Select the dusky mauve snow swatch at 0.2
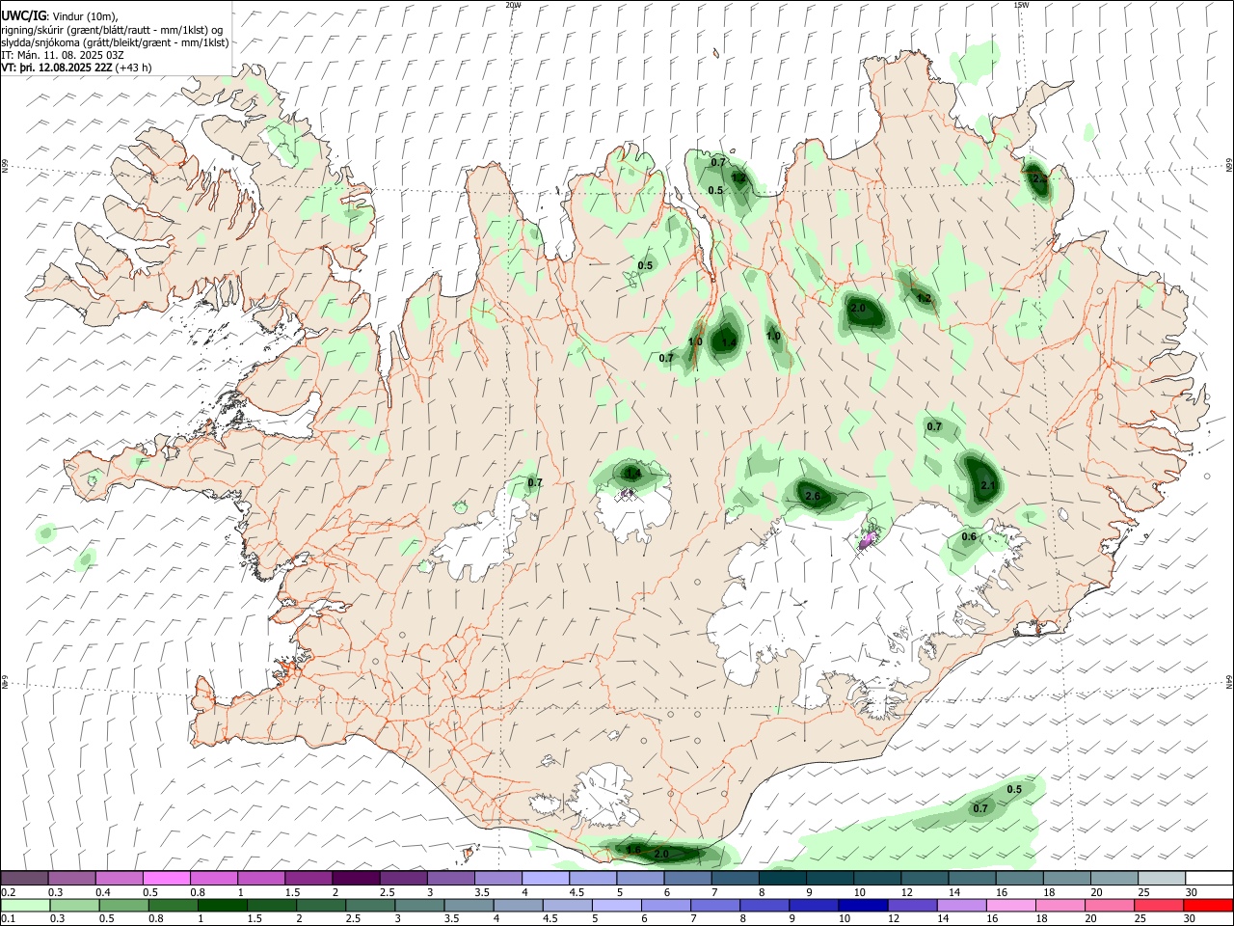Screen dimensions: 1234x926 24,878
